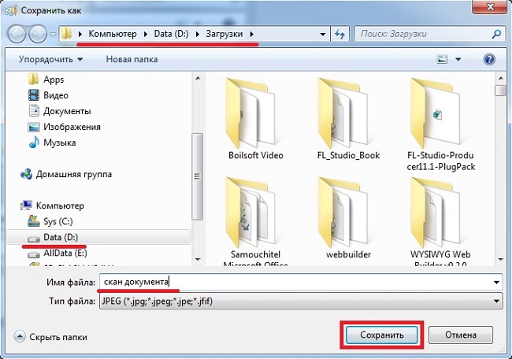Image resolution: width=512 pixels, height=359 pixels.
Task: Select Sys (C:) drive in sidebar
Action: 59,221
